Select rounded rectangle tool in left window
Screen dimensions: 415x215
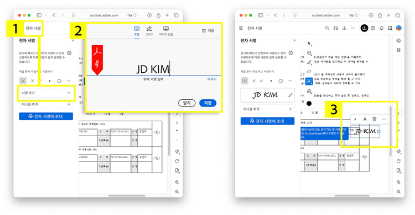tap(59, 81)
